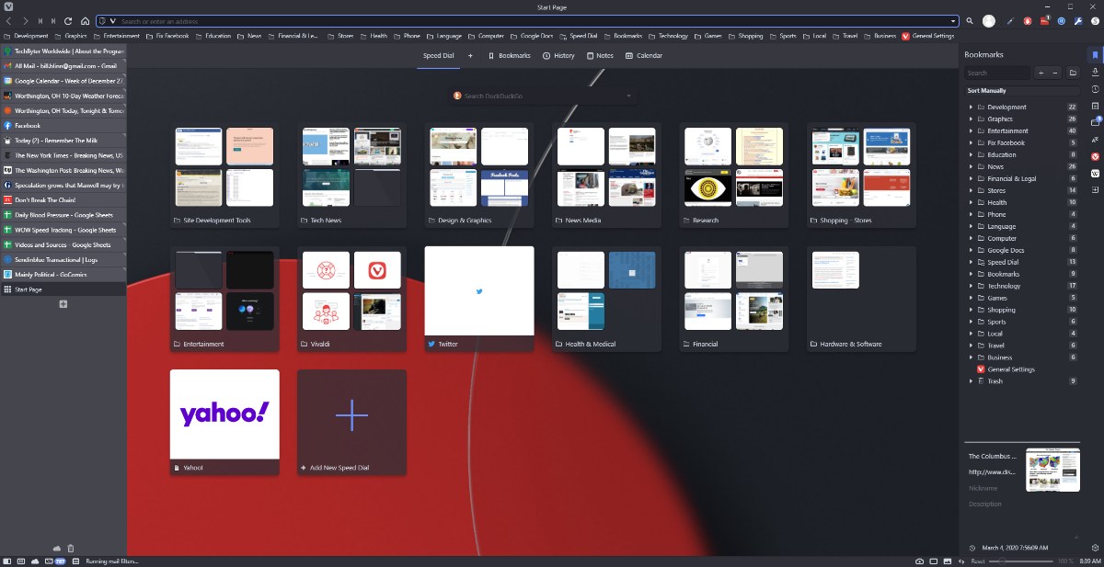Expand the Entertainment folder in Bookmarks panel
Viewport: 1104px width, 567px height.
[x=971, y=131]
